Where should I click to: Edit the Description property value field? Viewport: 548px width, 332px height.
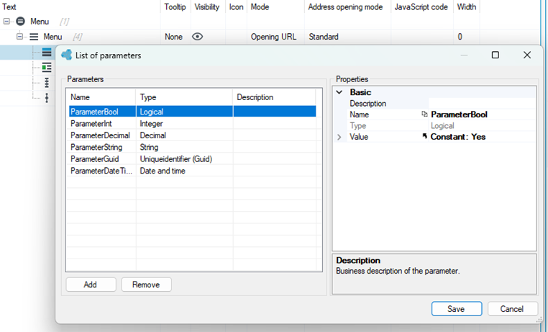click(x=483, y=103)
